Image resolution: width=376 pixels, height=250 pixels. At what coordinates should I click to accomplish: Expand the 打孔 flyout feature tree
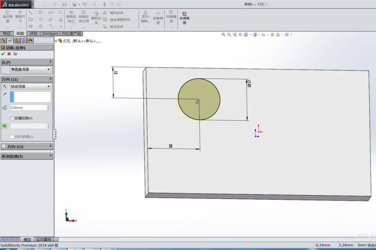click(56, 41)
